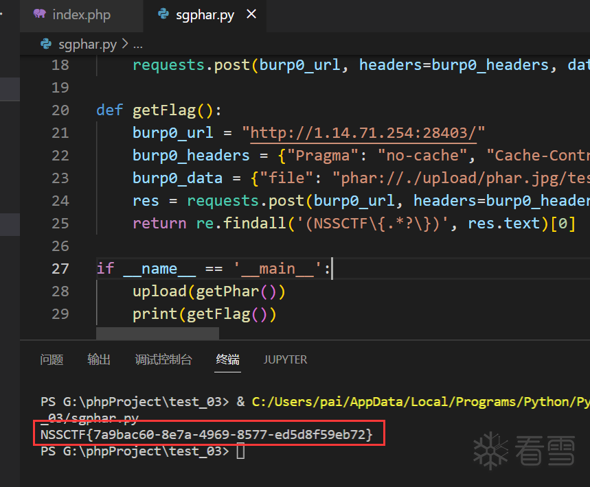
Task: Open the JUPYTER panel tab
Action: pos(285,359)
